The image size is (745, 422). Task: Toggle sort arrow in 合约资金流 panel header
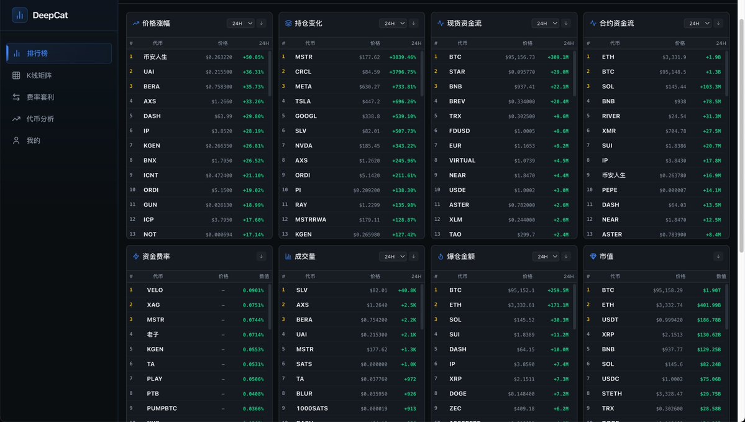[718, 23]
